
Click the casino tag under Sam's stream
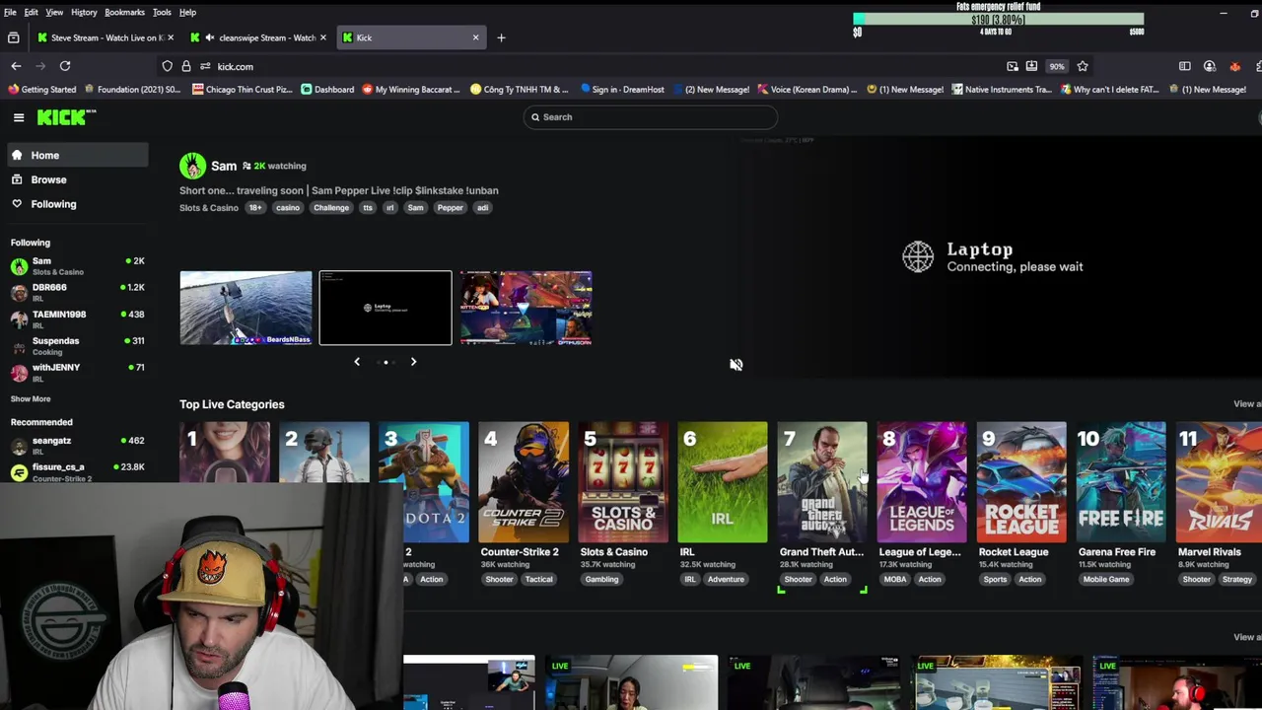(x=288, y=208)
